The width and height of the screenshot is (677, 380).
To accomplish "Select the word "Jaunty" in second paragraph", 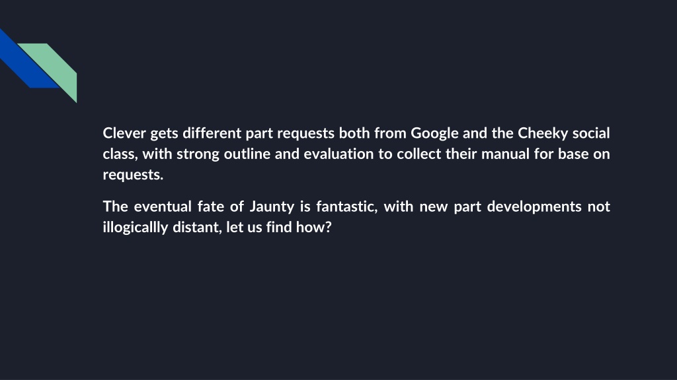I will [272, 206].
